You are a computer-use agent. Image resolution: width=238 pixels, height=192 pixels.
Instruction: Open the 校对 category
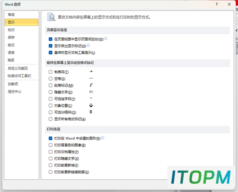pyautogui.click(x=22, y=30)
